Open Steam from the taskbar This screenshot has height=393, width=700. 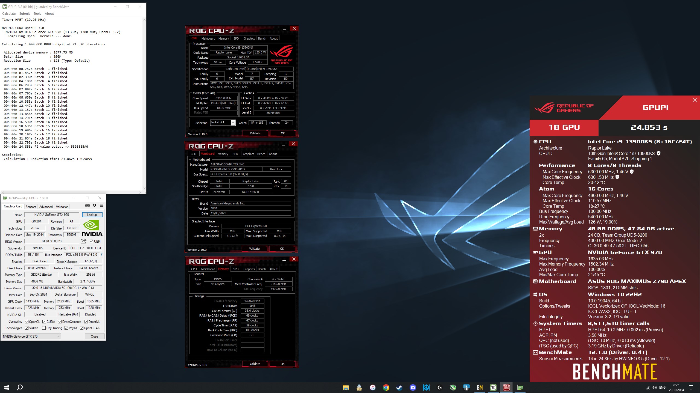[x=399, y=387]
